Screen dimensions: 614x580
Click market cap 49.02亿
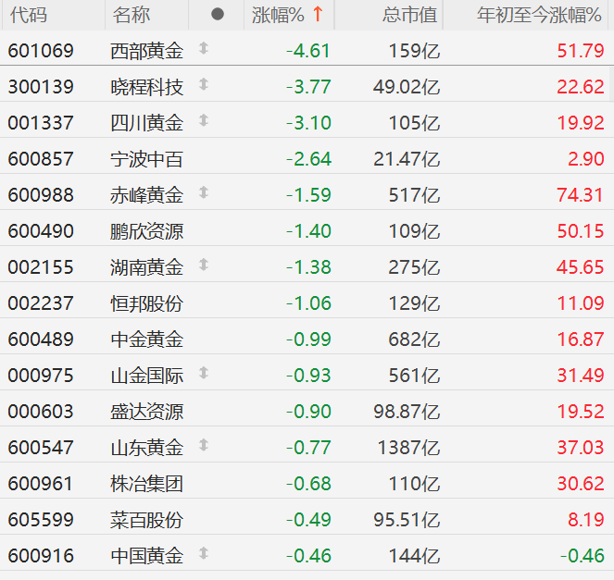(407, 87)
